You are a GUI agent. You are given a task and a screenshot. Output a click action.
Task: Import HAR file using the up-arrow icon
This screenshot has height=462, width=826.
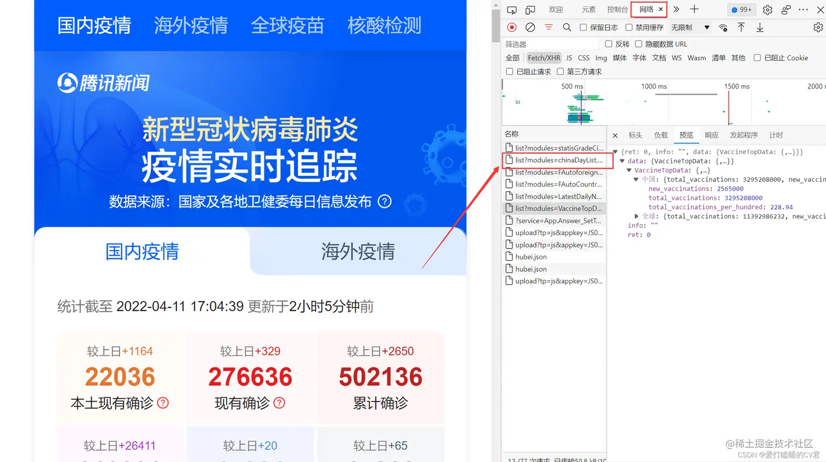coord(741,27)
